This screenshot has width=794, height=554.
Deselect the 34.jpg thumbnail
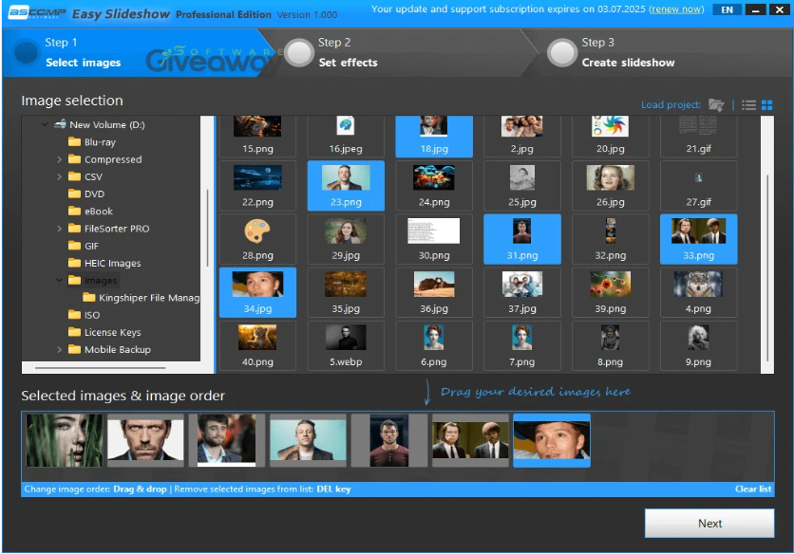point(257,292)
